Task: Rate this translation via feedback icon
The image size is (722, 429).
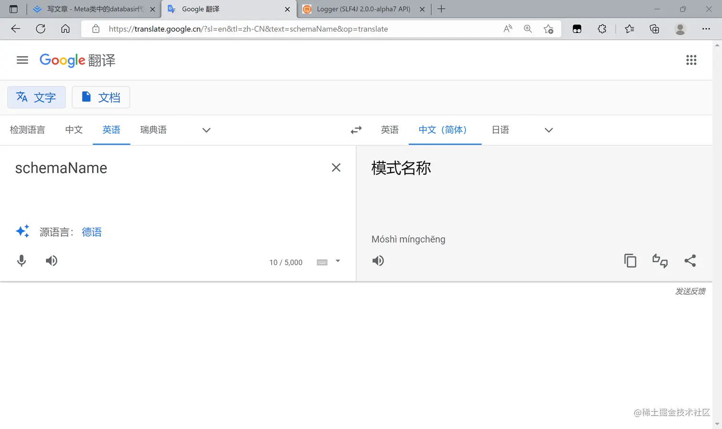Action: pyautogui.click(x=660, y=261)
